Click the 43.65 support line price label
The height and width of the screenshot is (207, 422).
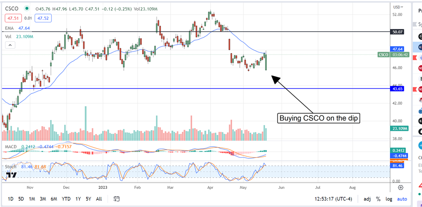pos(399,89)
